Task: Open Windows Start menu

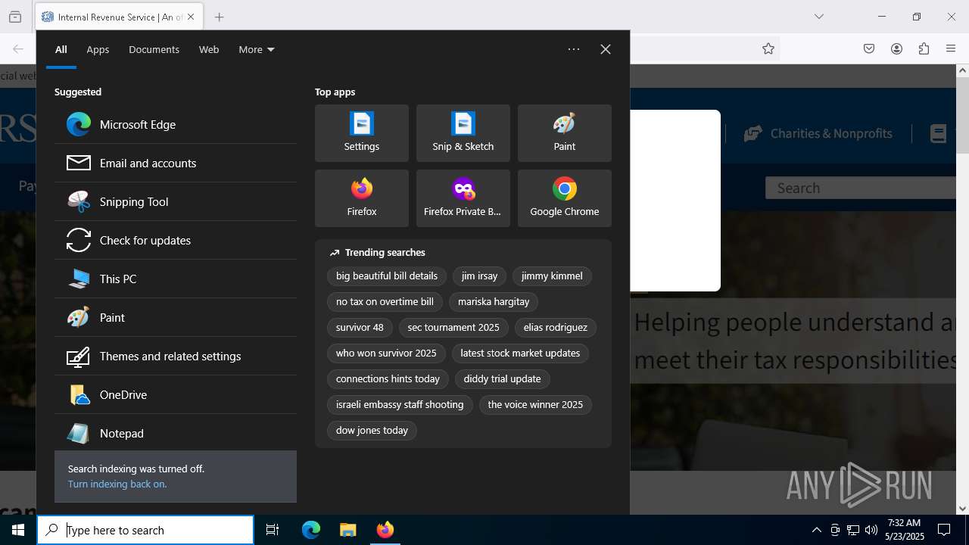Action: (x=18, y=530)
